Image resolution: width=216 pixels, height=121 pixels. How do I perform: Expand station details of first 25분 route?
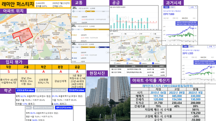tap(108, 17)
